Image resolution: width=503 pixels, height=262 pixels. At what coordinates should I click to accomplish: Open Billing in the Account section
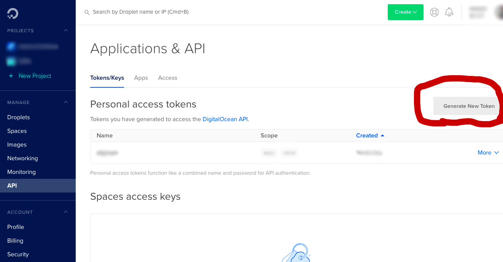pos(15,241)
